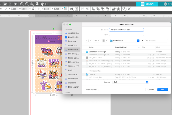Click the Y position value field
This screenshot has height=115, width=172.
click(57, 9)
